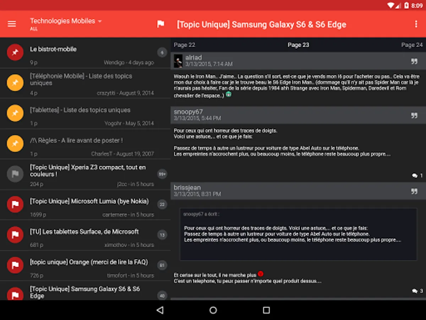Image resolution: width=426 pixels, height=320 pixels.
Task: Quote brissjean's post with the quote icon
Action: (x=414, y=191)
